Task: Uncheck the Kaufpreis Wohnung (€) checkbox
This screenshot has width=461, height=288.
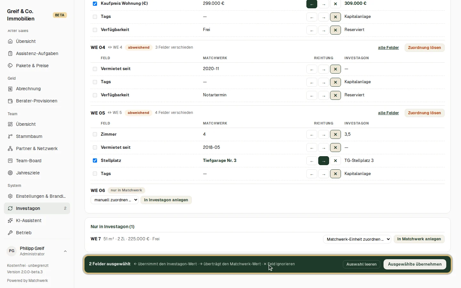Action: click(x=95, y=4)
